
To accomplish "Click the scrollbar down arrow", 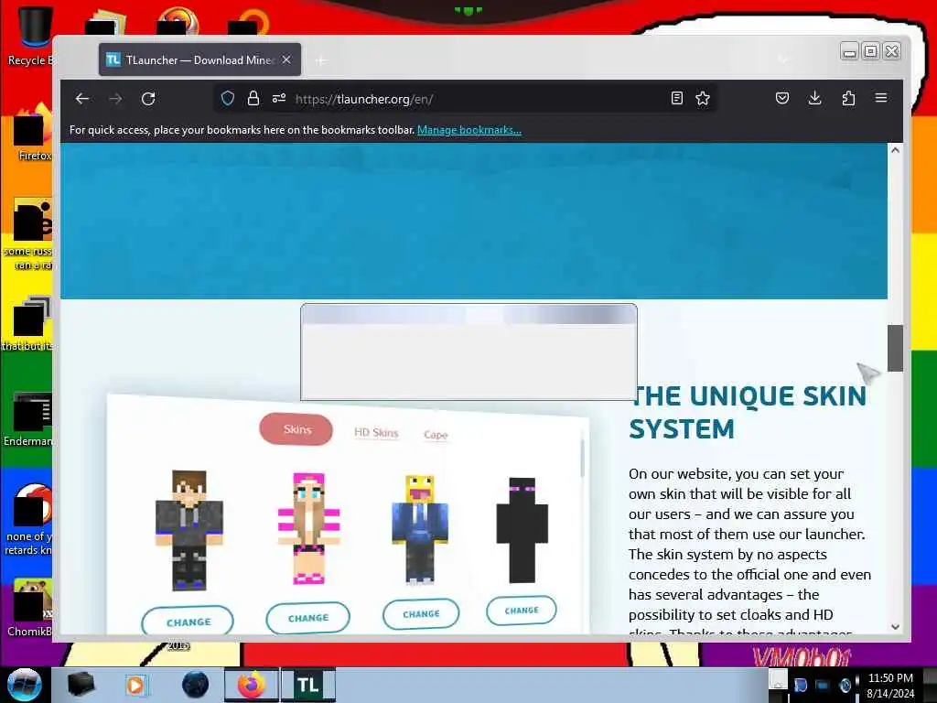I will (x=895, y=626).
